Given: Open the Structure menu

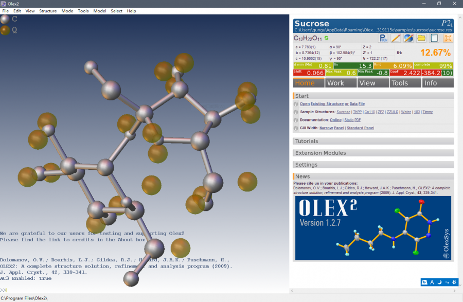Looking at the screenshot, I should (x=48, y=11).
